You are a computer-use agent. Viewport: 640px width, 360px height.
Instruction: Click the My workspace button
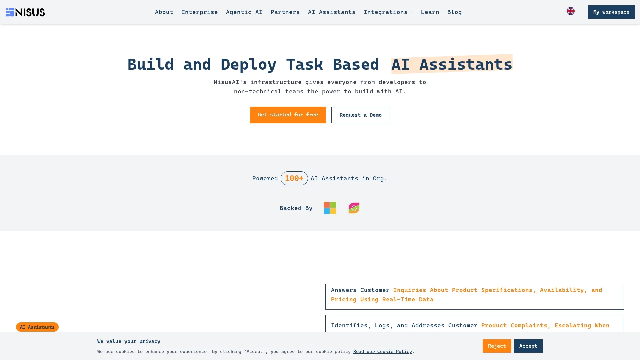[611, 12]
